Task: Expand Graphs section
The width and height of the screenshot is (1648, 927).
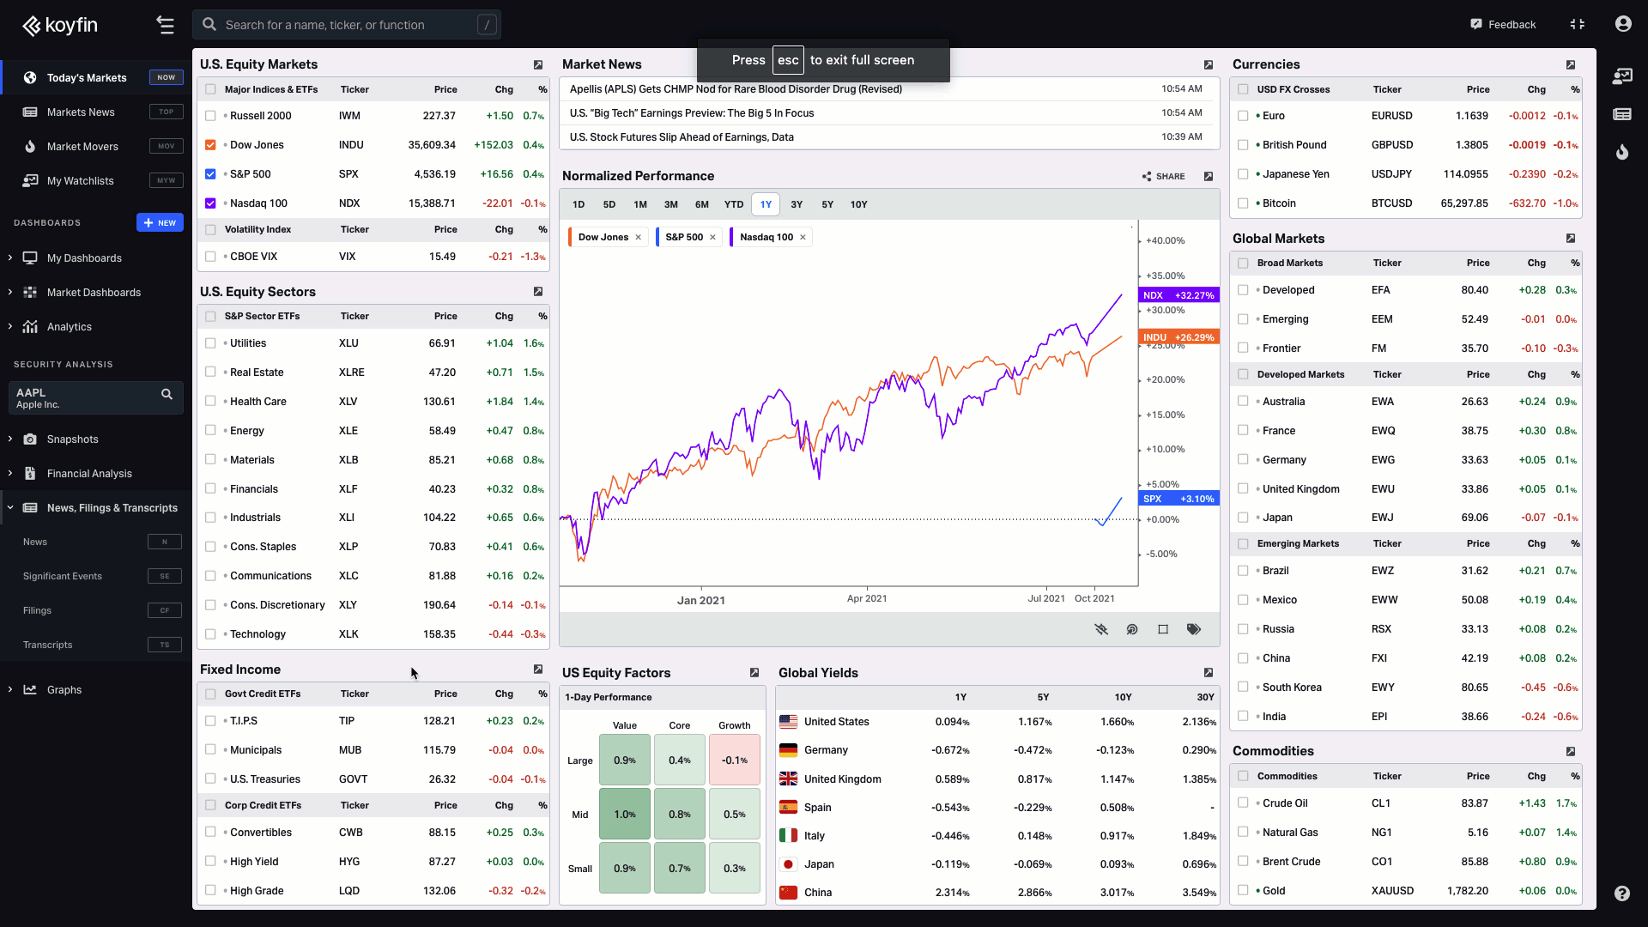Action: pyautogui.click(x=10, y=689)
